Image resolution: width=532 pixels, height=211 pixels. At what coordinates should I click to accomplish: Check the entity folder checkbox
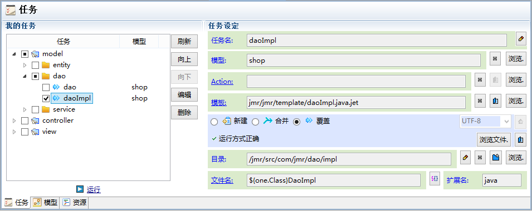[x=35, y=65]
